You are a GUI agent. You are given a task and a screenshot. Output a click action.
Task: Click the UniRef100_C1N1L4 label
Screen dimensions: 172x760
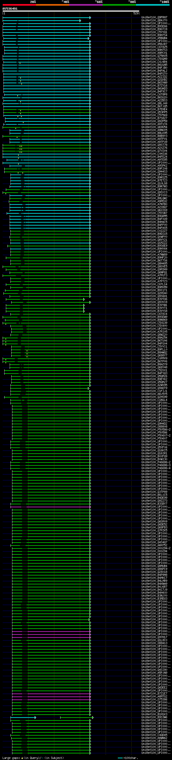pyautogui.click(x=154, y=400)
